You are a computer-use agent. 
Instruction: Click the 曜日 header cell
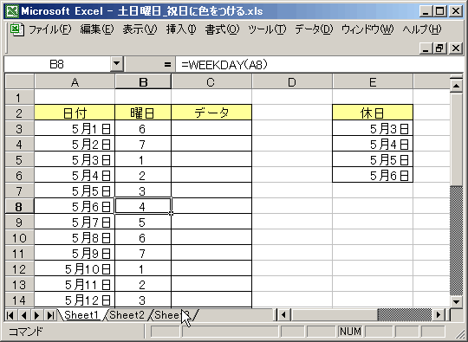[143, 113]
